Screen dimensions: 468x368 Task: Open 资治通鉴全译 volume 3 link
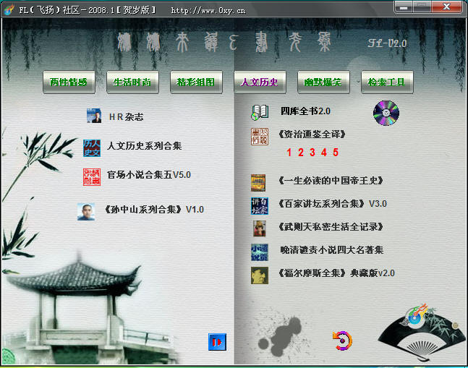(x=312, y=153)
